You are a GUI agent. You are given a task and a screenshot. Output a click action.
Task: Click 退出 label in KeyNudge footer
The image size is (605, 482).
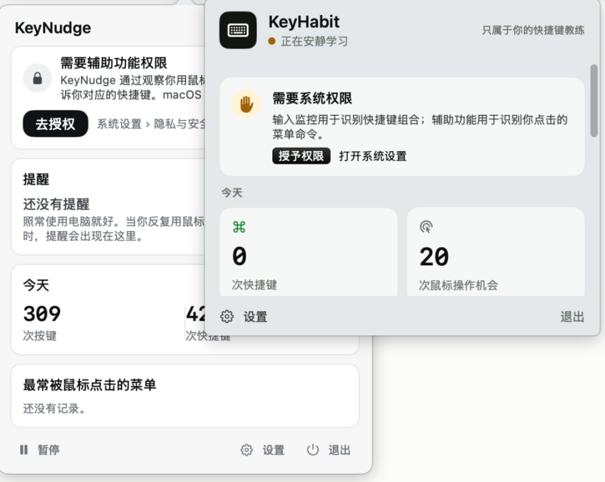pos(339,450)
